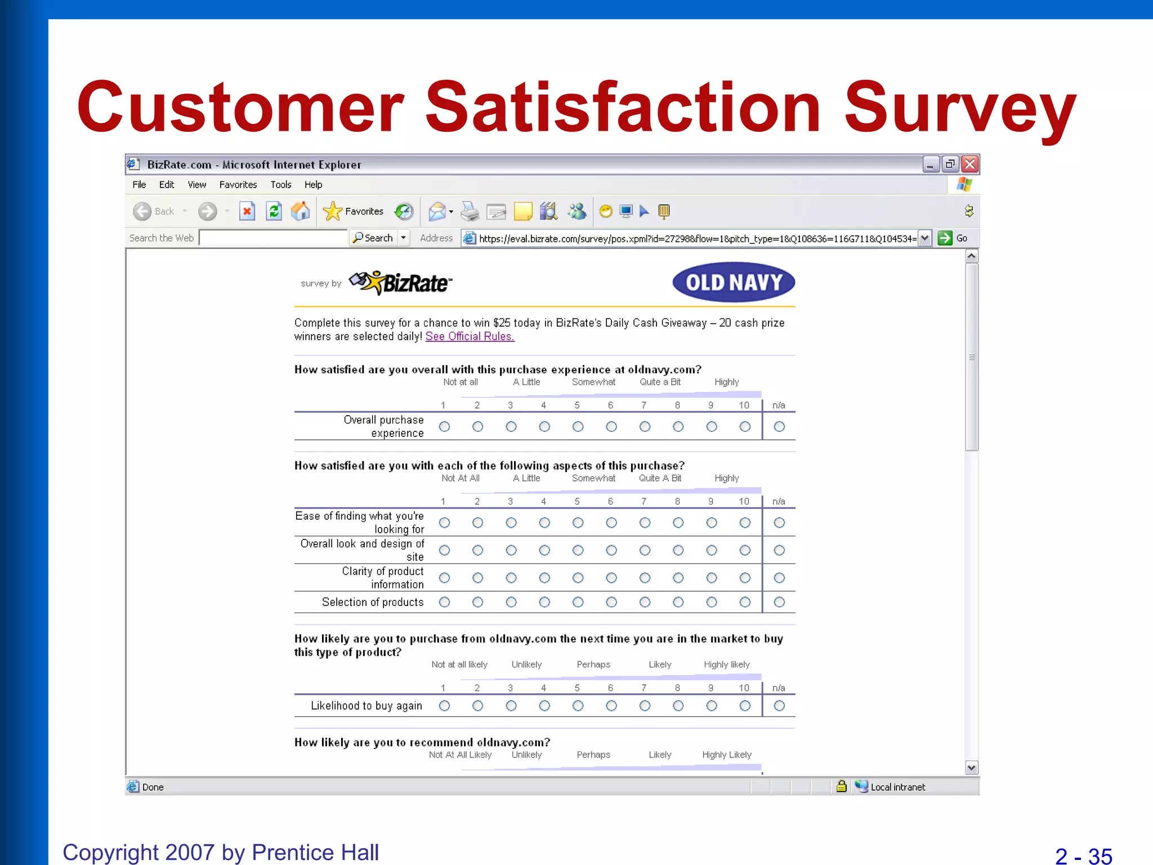The width and height of the screenshot is (1153, 865).
Task: Click the Go green arrow icon
Action: coord(945,238)
